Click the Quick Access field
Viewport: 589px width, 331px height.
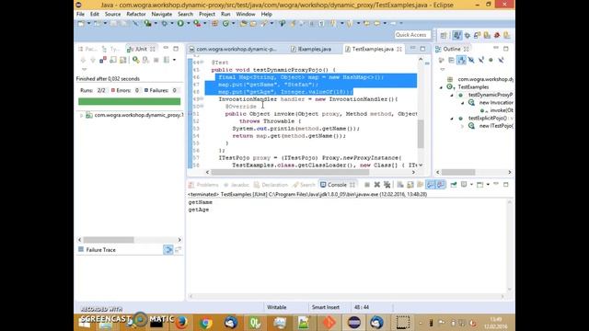(x=412, y=35)
